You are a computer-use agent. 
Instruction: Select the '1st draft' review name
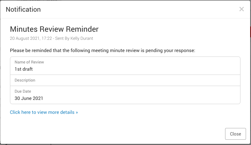tap(24, 69)
